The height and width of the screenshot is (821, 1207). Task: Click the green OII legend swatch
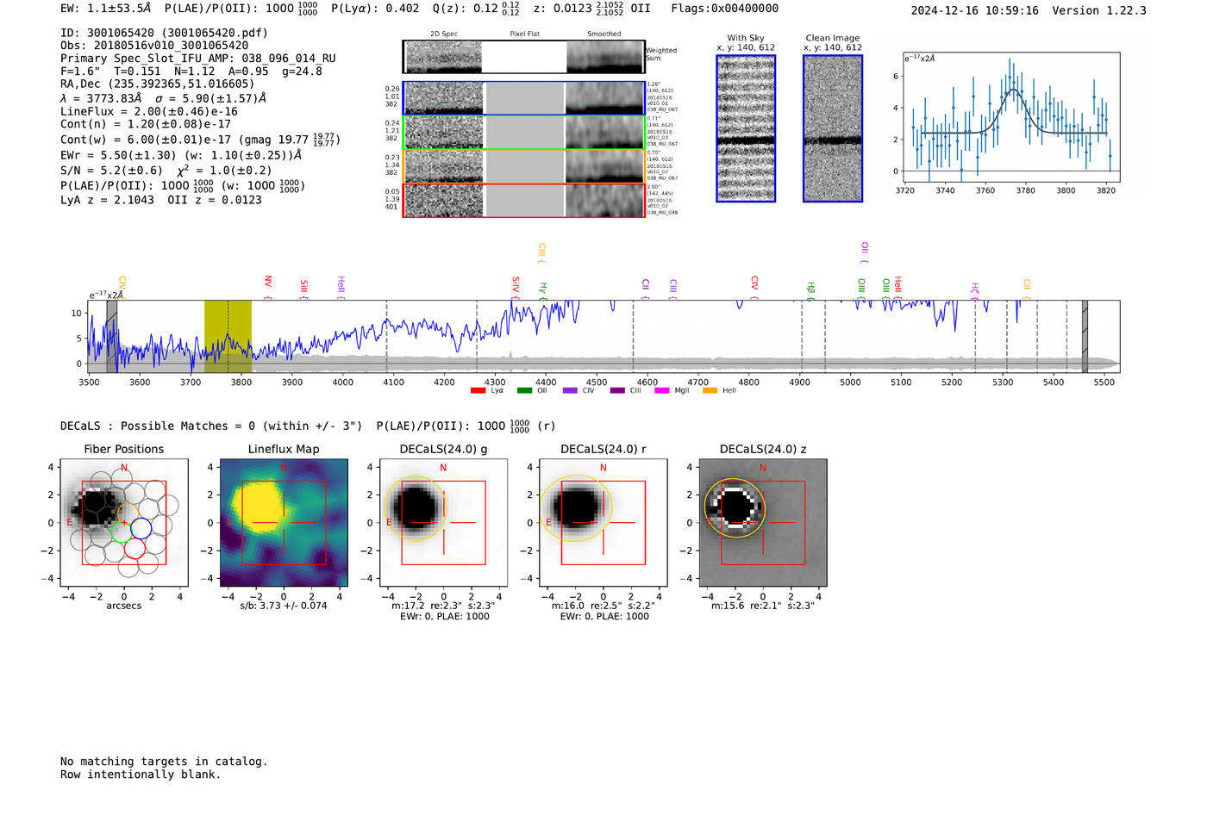point(524,391)
